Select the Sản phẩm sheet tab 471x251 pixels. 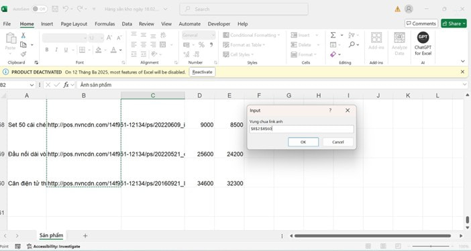click(x=52, y=236)
